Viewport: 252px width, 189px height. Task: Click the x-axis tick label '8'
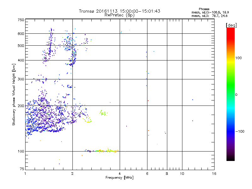pos(167,174)
